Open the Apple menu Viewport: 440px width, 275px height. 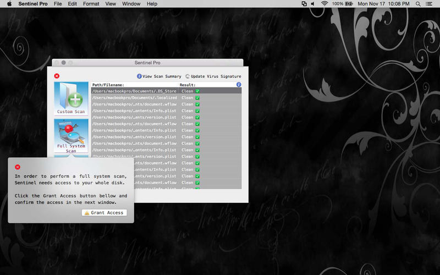pos(9,4)
